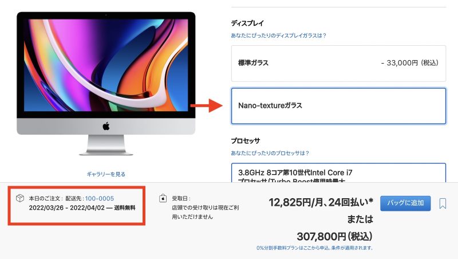This screenshot has height=259, width=458.
Task: Click バッグに追加 button
Action: click(x=405, y=203)
